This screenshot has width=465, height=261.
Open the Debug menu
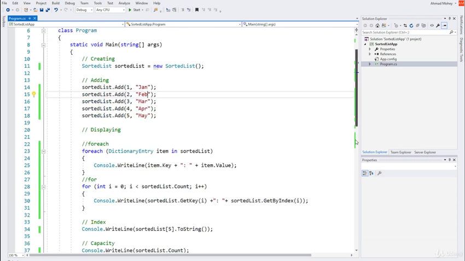(x=69, y=3)
